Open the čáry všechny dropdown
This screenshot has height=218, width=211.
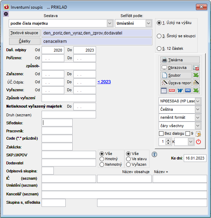pyautogui.click(x=198, y=126)
